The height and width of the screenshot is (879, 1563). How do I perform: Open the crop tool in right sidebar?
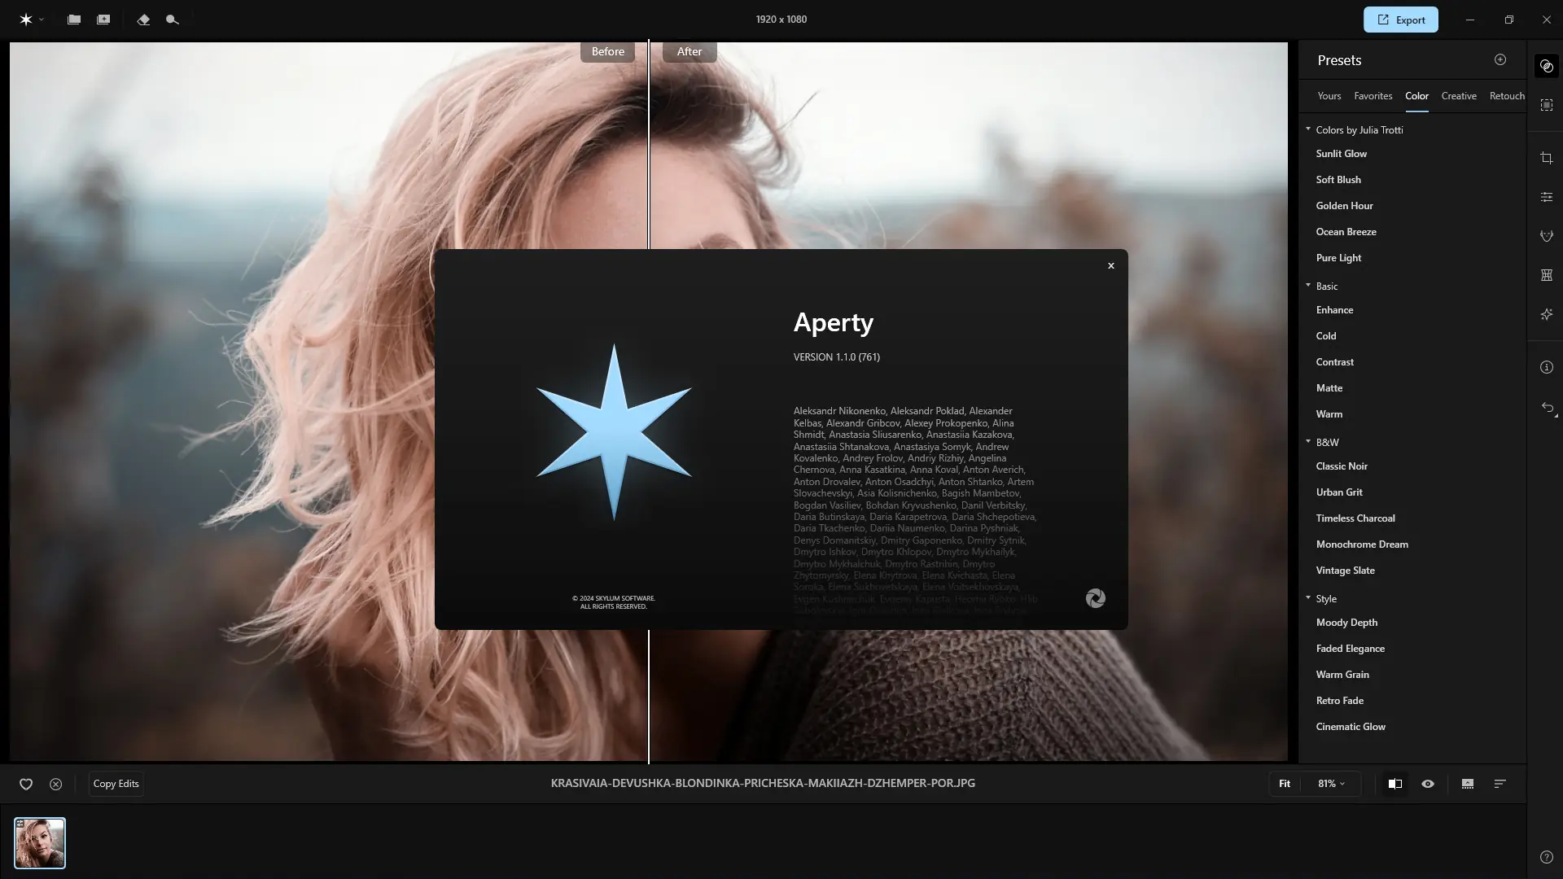coord(1547,158)
